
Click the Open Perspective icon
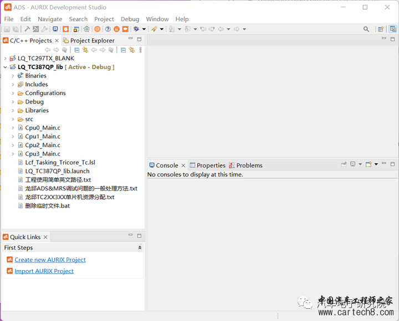click(x=381, y=29)
